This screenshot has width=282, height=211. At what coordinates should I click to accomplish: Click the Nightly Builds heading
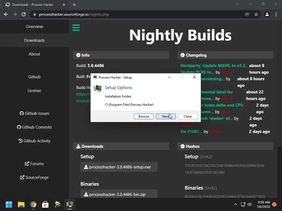click(180, 35)
